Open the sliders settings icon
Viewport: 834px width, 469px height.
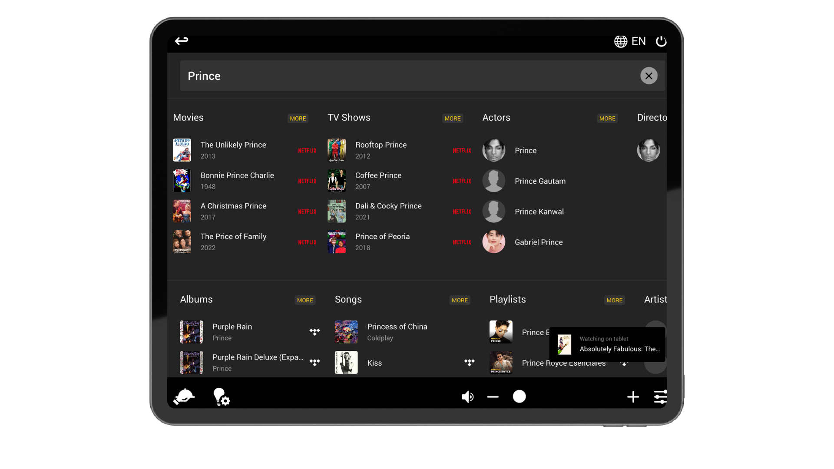[x=660, y=396]
